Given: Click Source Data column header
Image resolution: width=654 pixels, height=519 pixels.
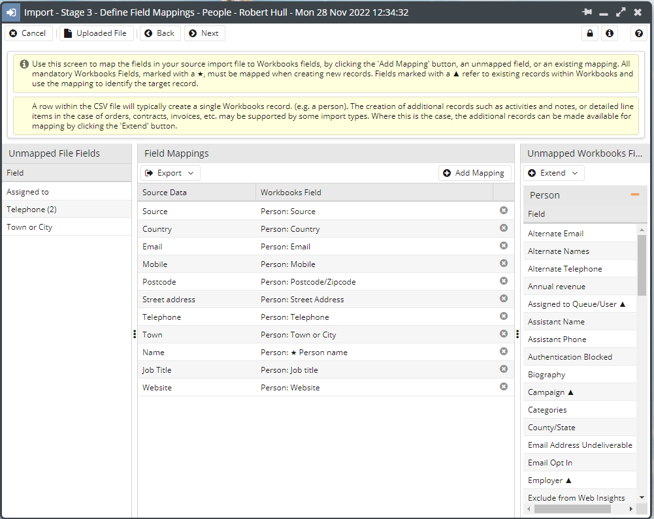Looking at the screenshot, I should (x=197, y=192).
